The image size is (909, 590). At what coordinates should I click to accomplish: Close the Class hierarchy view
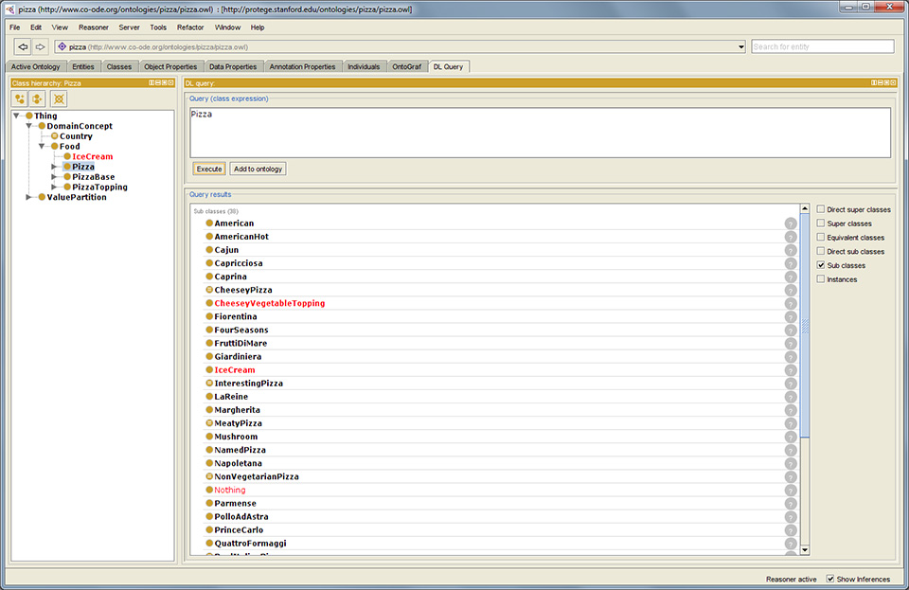(171, 83)
